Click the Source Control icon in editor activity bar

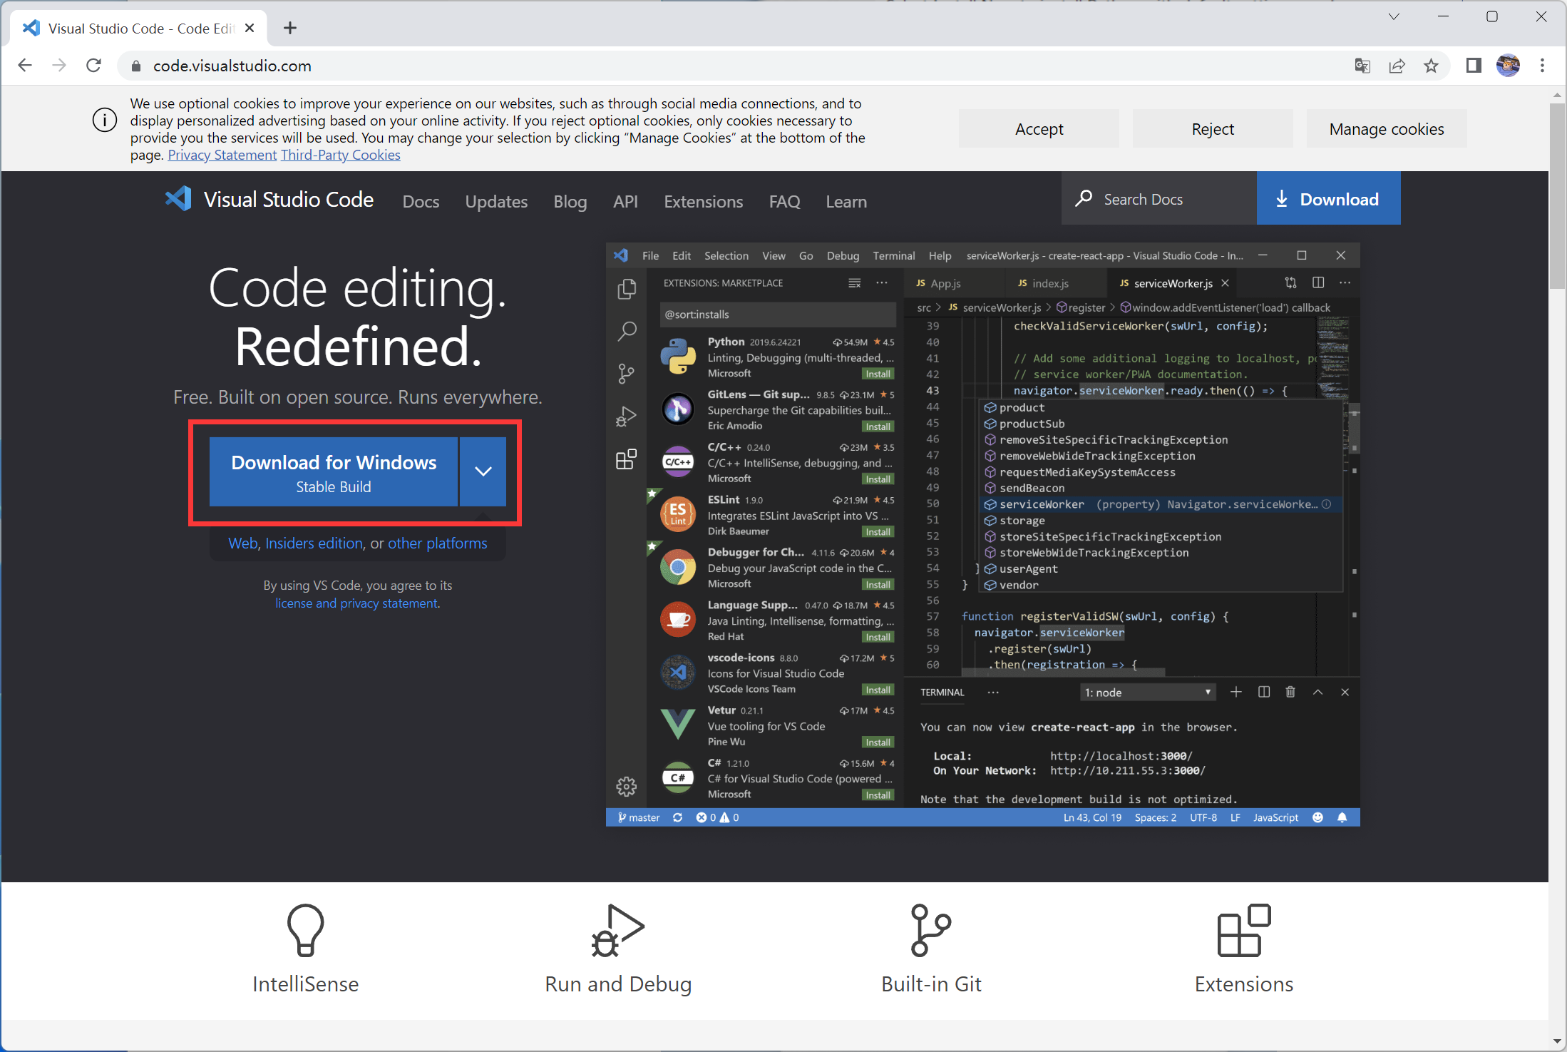click(x=626, y=374)
